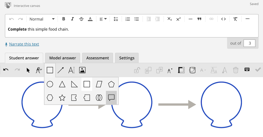The width and height of the screenshot is (263, 137).
Task: Pick the Venn diagram shape
Action: coord(99,98)
